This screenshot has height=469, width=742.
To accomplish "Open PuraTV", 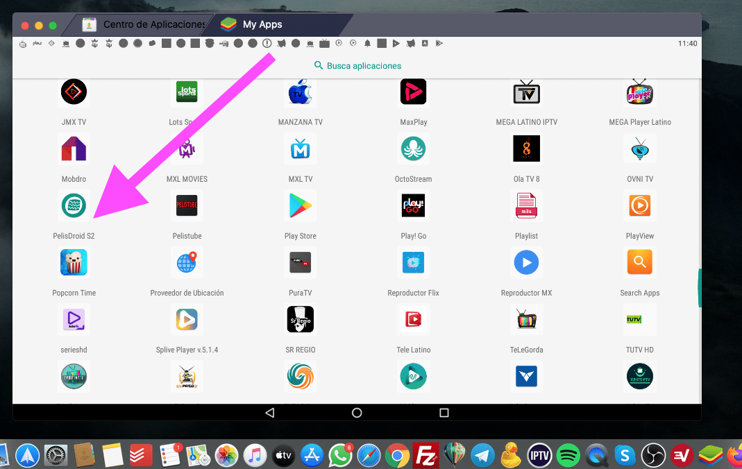I will (x=300, y=262).
